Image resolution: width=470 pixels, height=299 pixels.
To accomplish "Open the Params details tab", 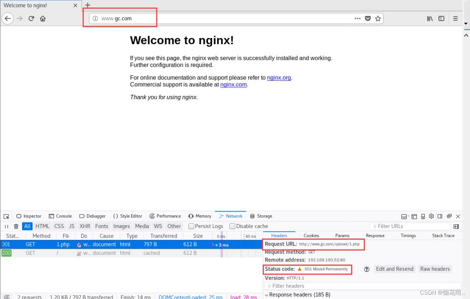I will [342, 236].
